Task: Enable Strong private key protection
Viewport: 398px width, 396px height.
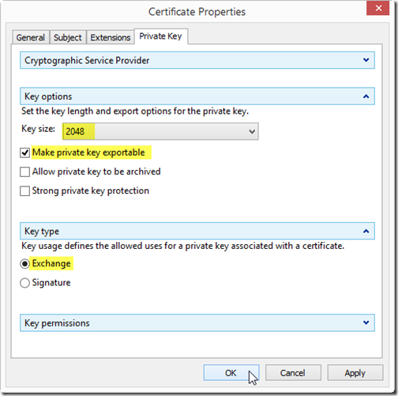Action: point(24,191)
